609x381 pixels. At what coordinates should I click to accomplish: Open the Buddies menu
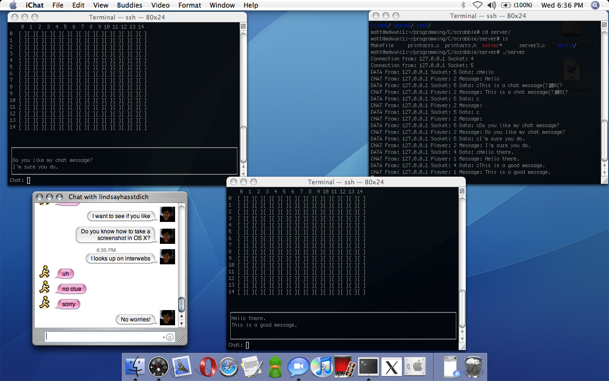(129, 5)
